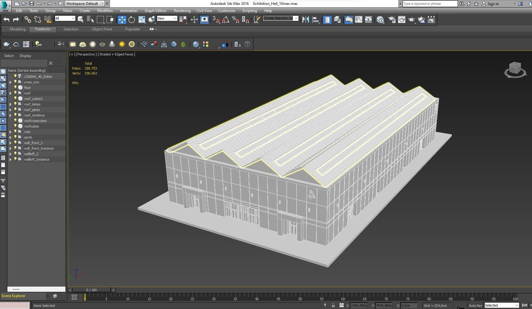Toggle the Spinner Snap button

246,20
